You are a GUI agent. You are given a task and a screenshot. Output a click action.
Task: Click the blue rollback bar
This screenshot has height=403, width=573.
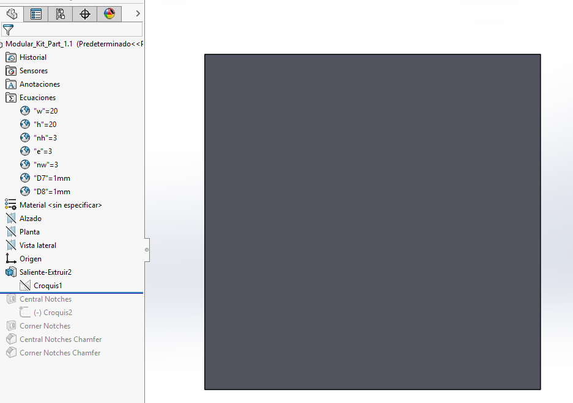pos(72,292)
